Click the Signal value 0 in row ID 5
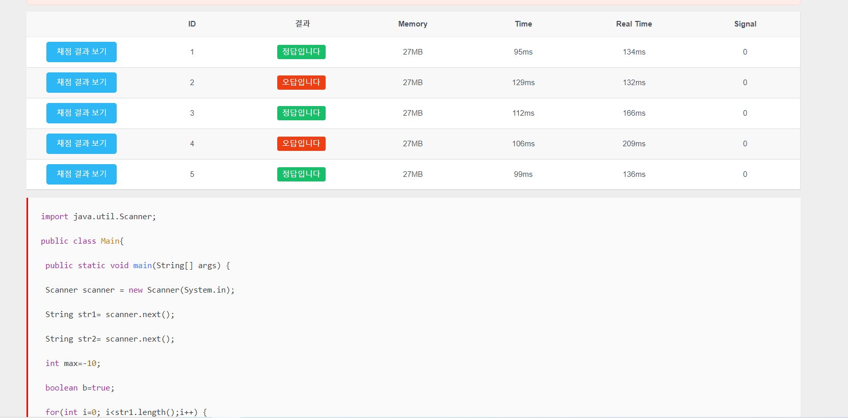848x418 pixels. click(745, 174)
